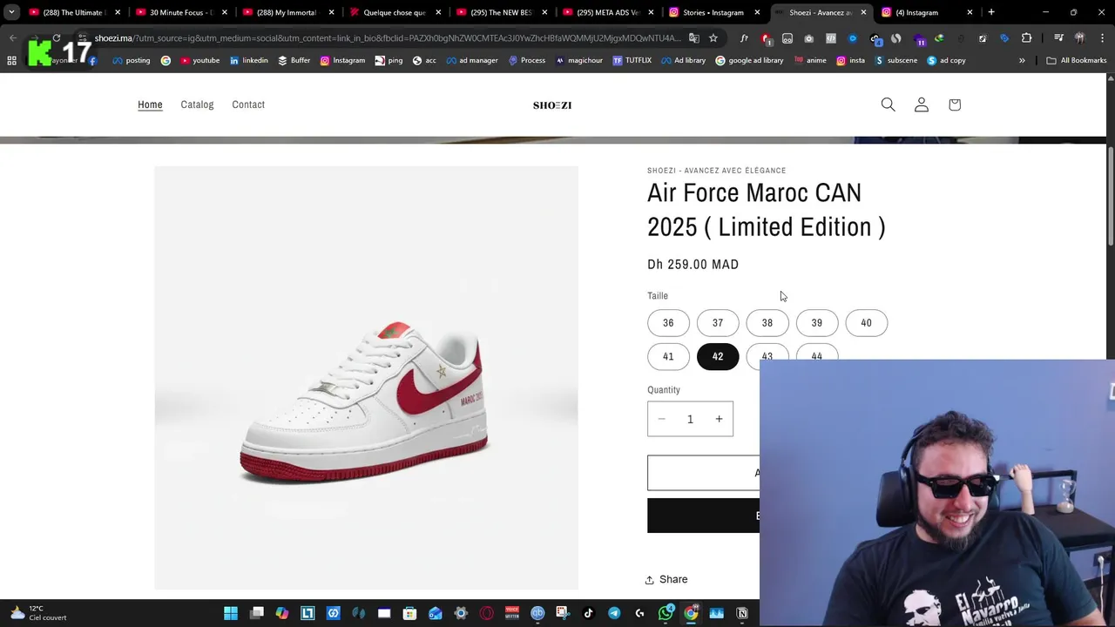Expand the Chrome tab search dropdown
This screenshot has width=1115, height=627.
11,12
